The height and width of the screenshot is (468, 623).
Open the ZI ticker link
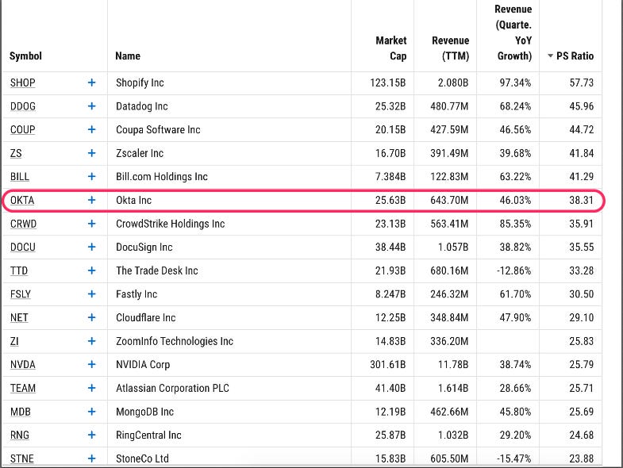click(14, 341)
